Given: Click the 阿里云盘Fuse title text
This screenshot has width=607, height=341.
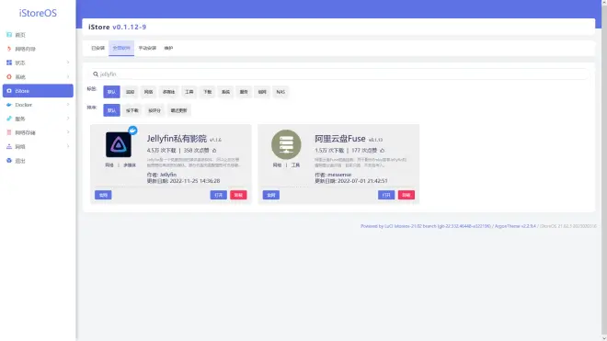Looking at the screenshot, I should point(340,139).
